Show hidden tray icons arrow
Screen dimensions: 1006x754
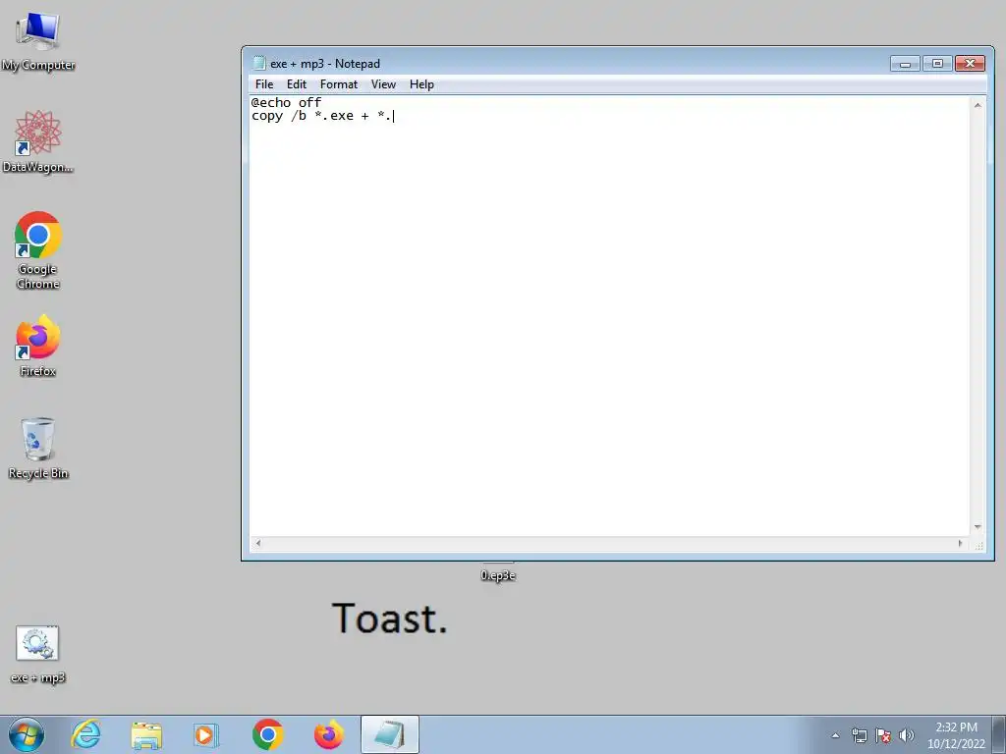coord(835,735)
